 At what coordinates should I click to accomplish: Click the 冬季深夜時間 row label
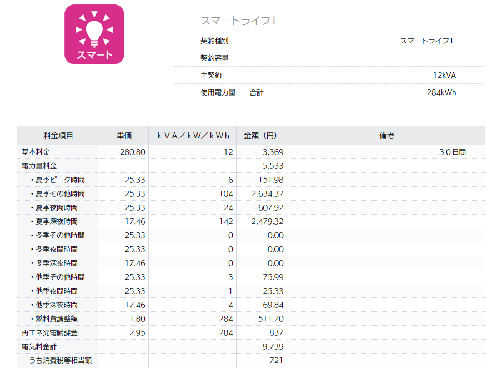54,263
